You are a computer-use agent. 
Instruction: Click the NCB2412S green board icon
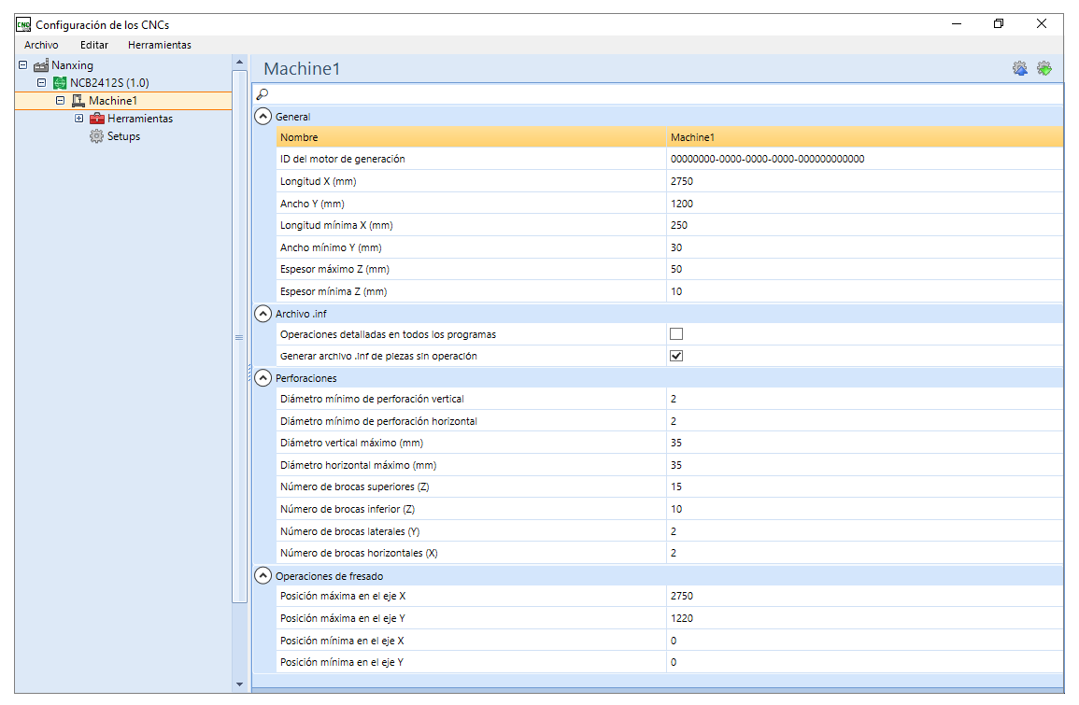(x=60, y=82)
